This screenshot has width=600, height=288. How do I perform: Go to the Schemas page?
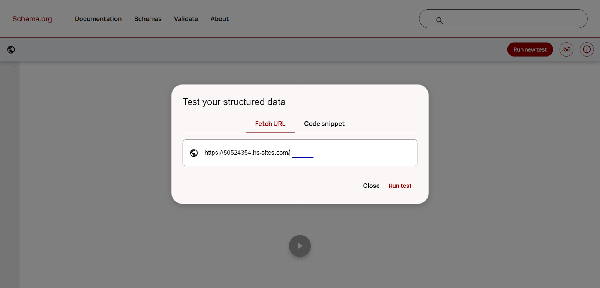click(148, 19)
